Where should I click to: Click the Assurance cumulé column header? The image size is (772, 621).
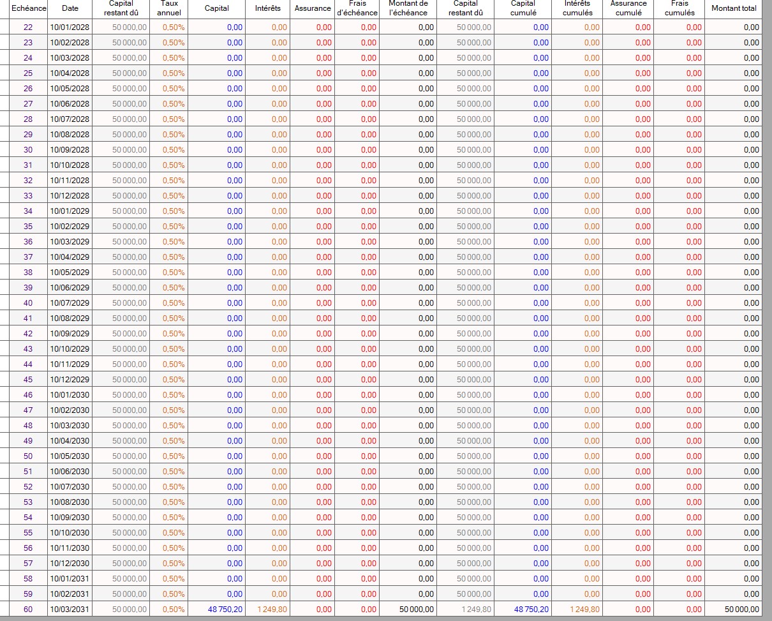[628, 8]
